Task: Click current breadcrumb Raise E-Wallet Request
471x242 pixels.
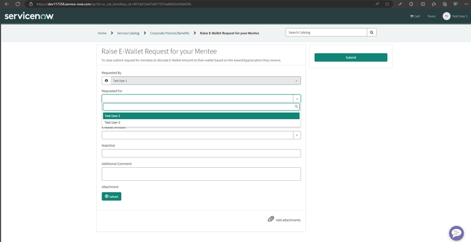Action: [230, 33]
